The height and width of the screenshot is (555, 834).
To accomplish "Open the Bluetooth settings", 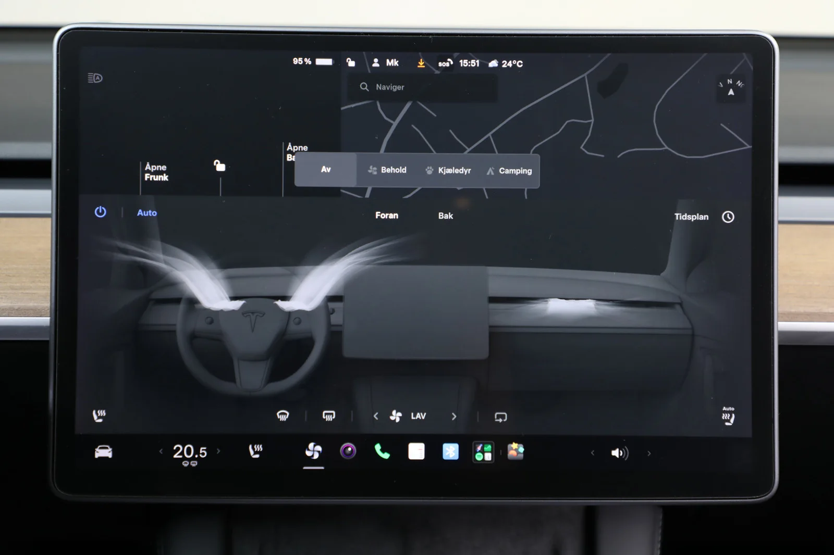I will [x=450, y=451].
